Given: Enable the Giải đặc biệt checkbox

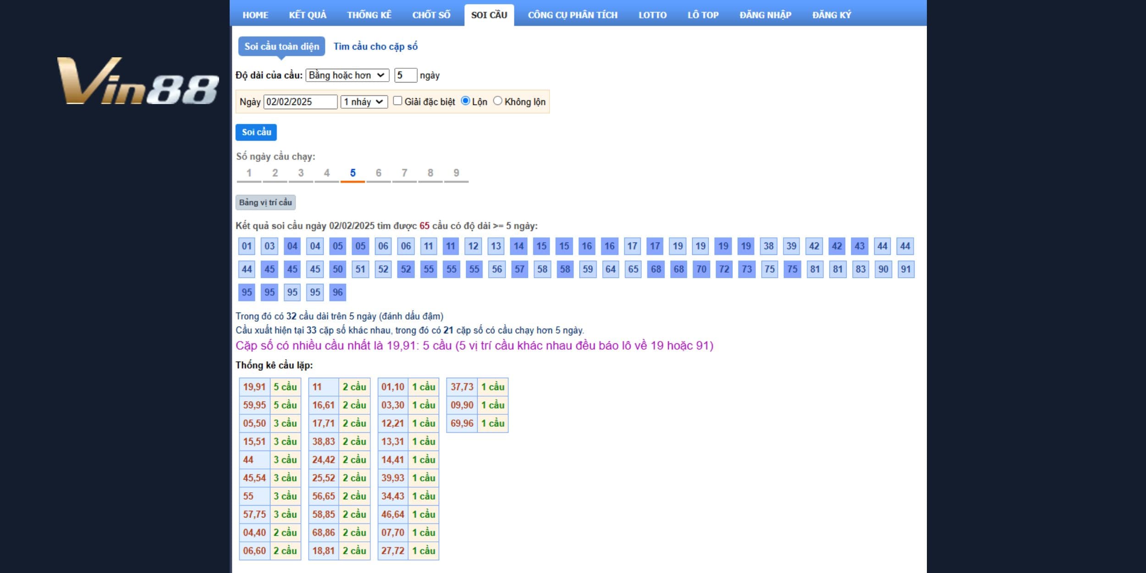Looking at the screenshot, I should pyautogui.click(x=397, y=101).
